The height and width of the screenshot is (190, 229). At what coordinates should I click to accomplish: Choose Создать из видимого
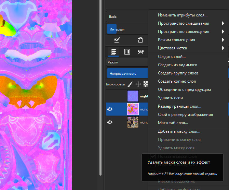(188, 65)
